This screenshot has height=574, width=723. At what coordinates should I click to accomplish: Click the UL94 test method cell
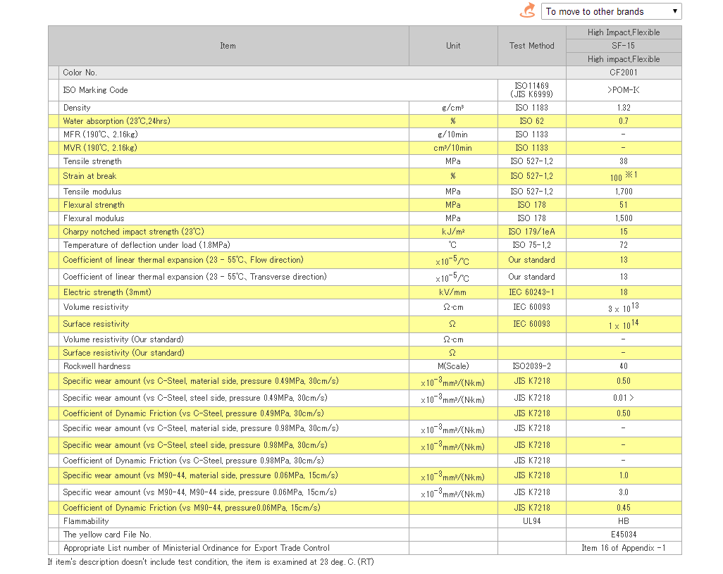pos(531,521)
